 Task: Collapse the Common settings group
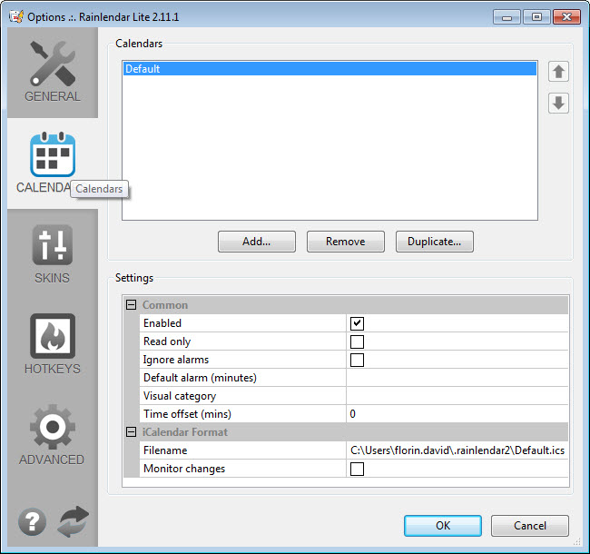131,305
